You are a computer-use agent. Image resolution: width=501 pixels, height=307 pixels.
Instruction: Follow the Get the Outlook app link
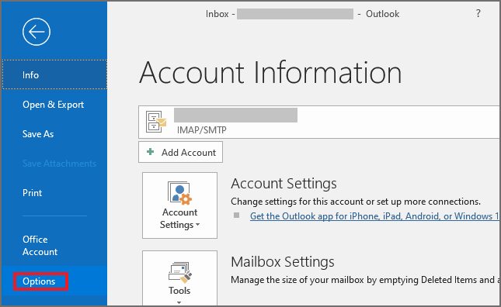[374, 216]
